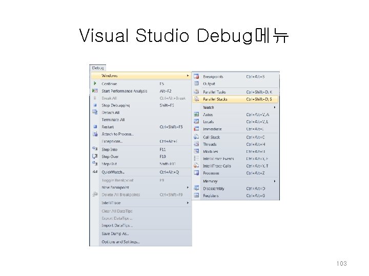This screenshot has height=276, width=369.
Task: Click the Modules icon
Action: [x=196, y=151]
